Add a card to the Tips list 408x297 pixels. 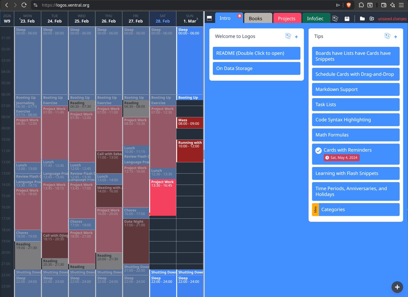click(395, 37)
